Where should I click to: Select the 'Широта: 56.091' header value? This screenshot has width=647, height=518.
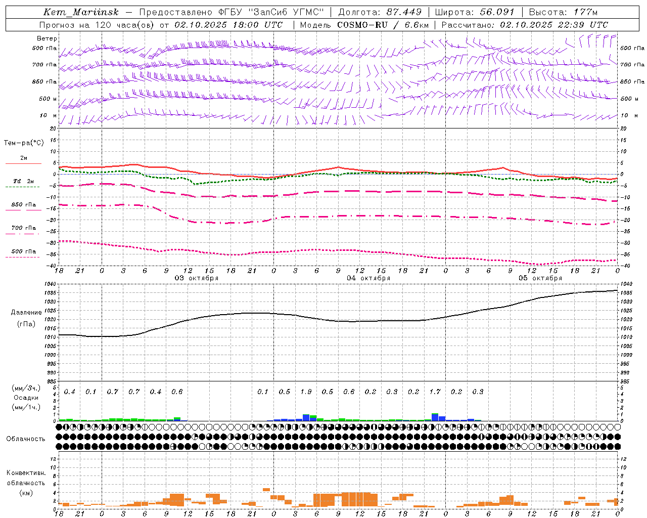click(x=474, y=12)
